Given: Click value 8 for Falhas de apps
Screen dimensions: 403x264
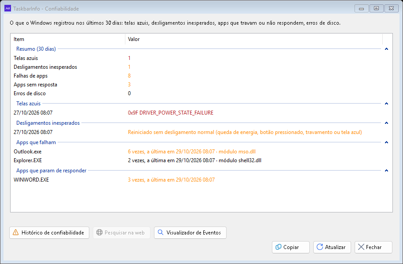Looking at the screenshot, I should pyautogui.click(x=129, y=76).
